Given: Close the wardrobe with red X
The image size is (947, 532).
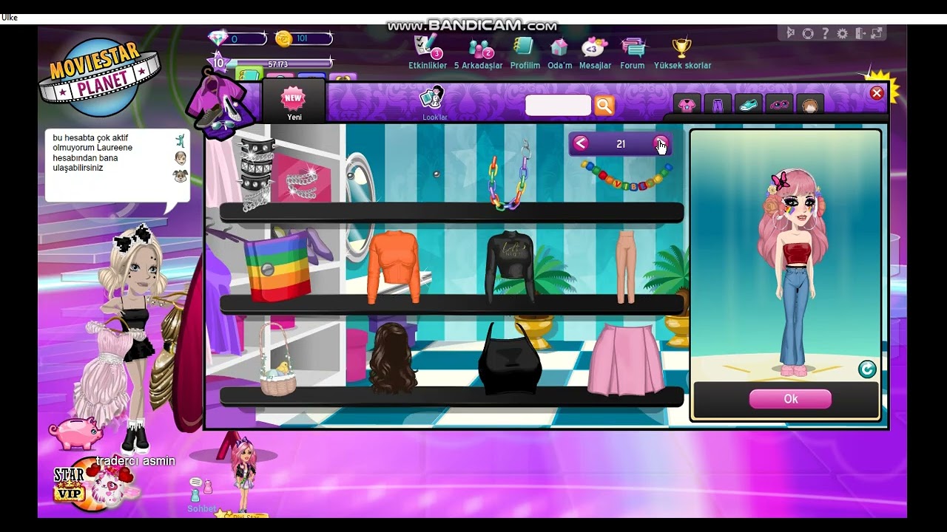Looking at the screenshot, I should coord(877,93).
